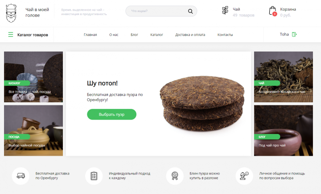Open the Доставка и оплата page
The width and height of the screenshot is (321, 194).
190,35
